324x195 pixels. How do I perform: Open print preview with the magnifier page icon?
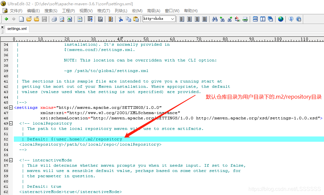[x=62, y=19]
